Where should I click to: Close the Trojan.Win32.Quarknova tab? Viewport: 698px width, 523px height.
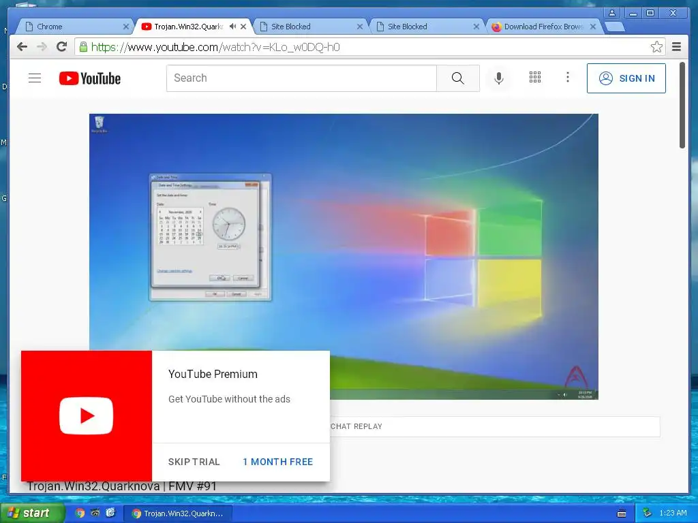coord(243,27)
